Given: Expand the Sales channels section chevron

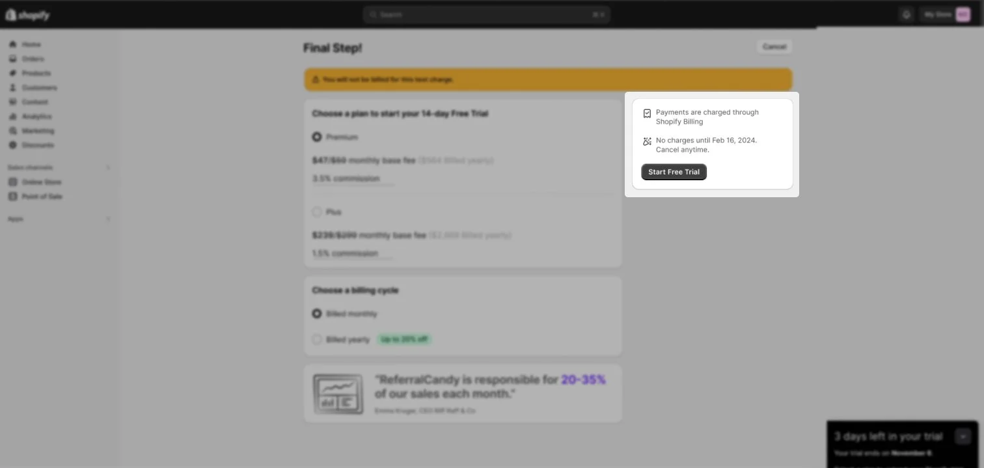Looking at the screenshot, I should pyautogui.click(x=108, y=167).
